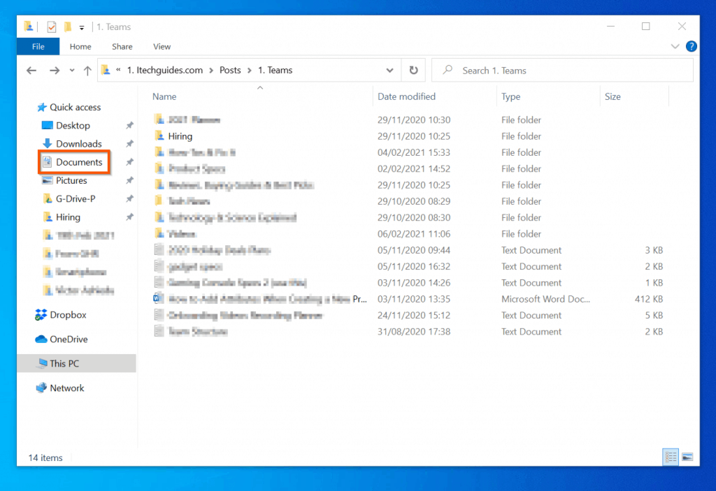Open Help via the blue question mark

[691, 46]
